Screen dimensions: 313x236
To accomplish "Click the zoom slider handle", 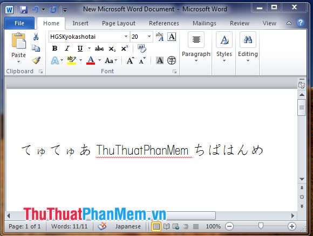I will (x=261, y=226).
